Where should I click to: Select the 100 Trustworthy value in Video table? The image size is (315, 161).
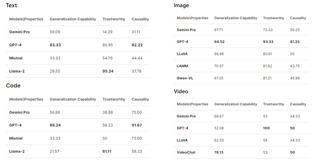tap(266, 128)
